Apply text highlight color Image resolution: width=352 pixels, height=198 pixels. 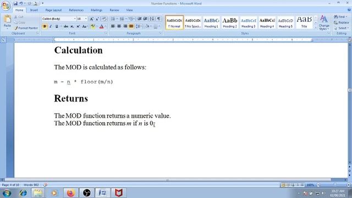coord(92,26)
